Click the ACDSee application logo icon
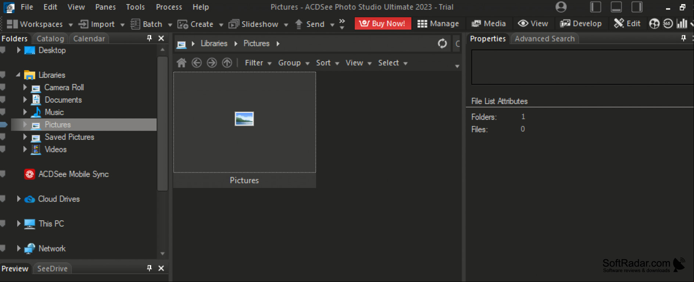Screen dimensions: 694x282 pos(9,7)
